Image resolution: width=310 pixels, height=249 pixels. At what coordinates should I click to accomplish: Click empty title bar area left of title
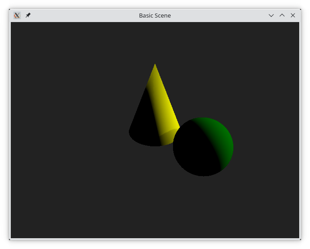(81, 15)
